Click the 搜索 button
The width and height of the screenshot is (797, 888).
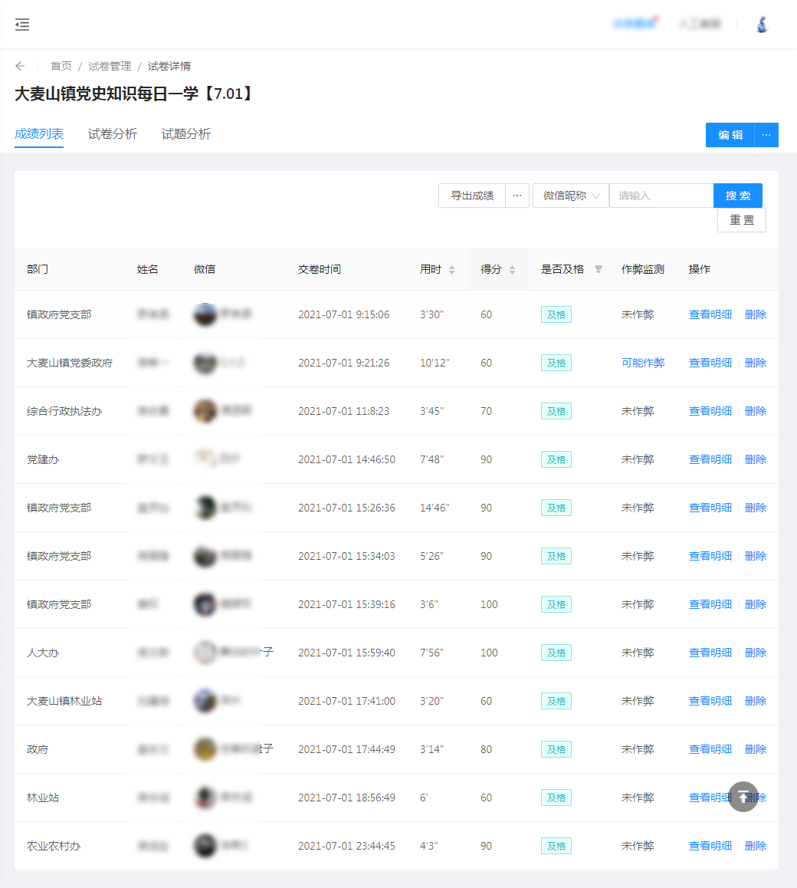pos(737,196)
